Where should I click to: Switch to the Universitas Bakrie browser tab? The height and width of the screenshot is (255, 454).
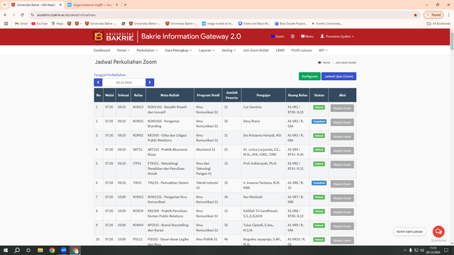pos(36,5)
